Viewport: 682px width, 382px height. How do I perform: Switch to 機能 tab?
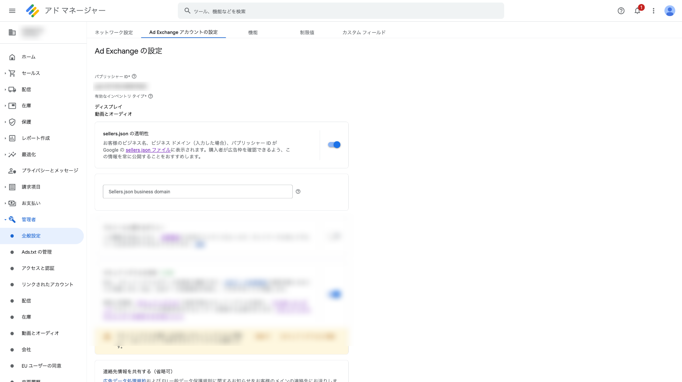(253, 32)
